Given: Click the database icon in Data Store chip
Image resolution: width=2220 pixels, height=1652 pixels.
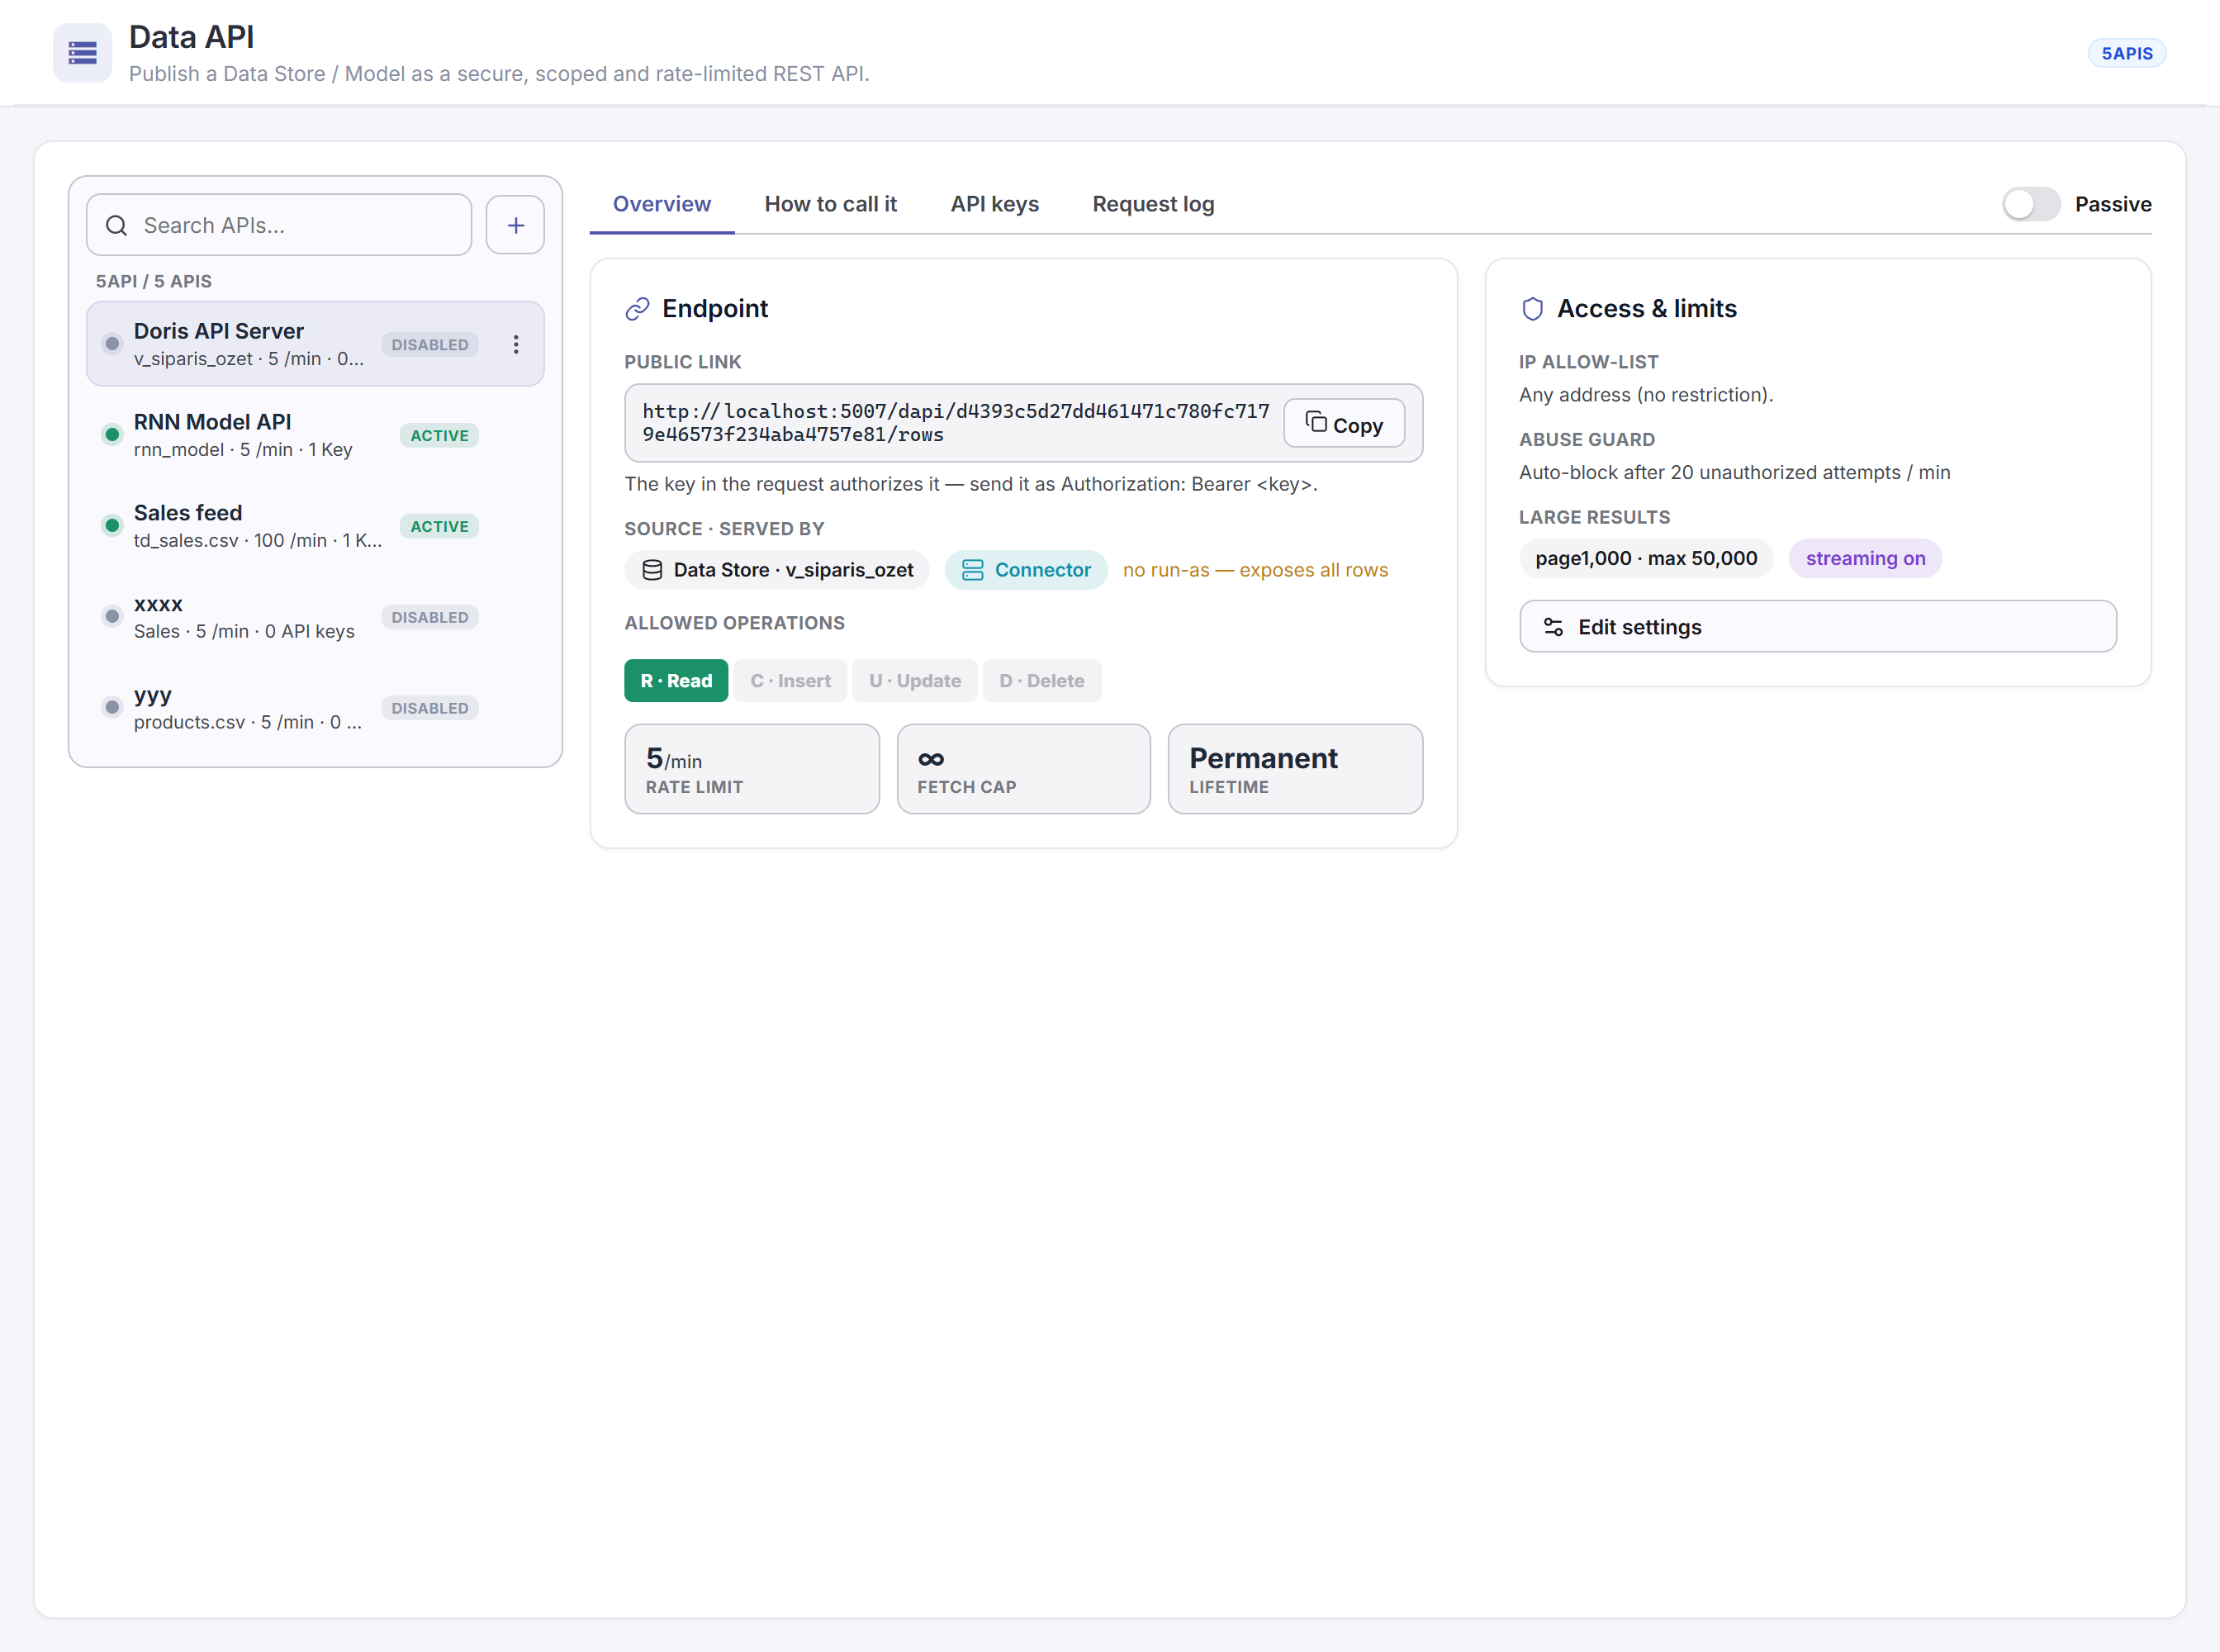Looking at the screenshot, I should (x=652, y=570).
